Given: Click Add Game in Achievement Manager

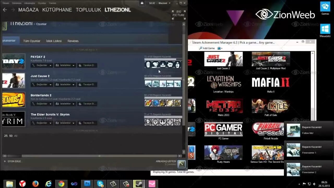Looking at the screenshot, I should [207, 48].
